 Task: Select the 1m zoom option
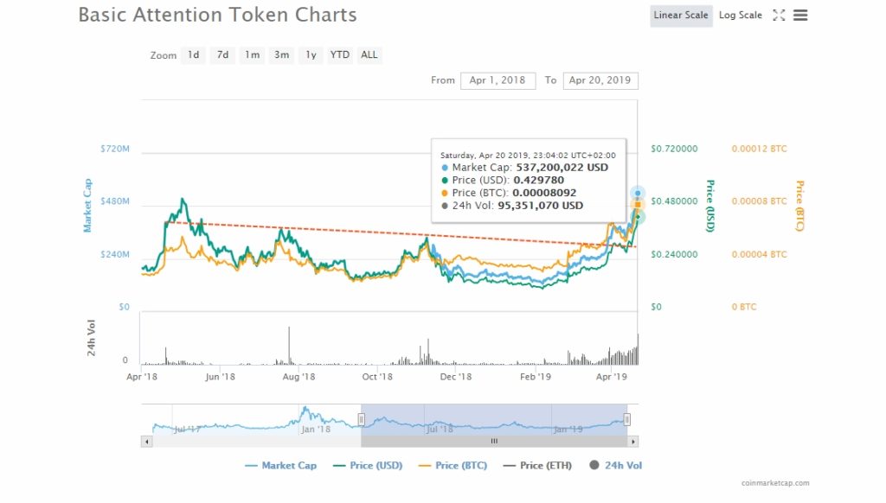coord(252,54)
